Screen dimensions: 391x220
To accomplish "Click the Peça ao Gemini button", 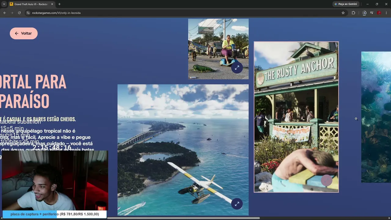I will click(x=345, y=4).
